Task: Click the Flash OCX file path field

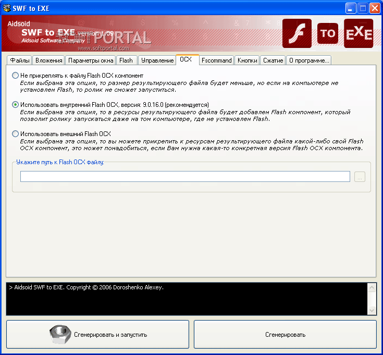Action: point(185,176)
